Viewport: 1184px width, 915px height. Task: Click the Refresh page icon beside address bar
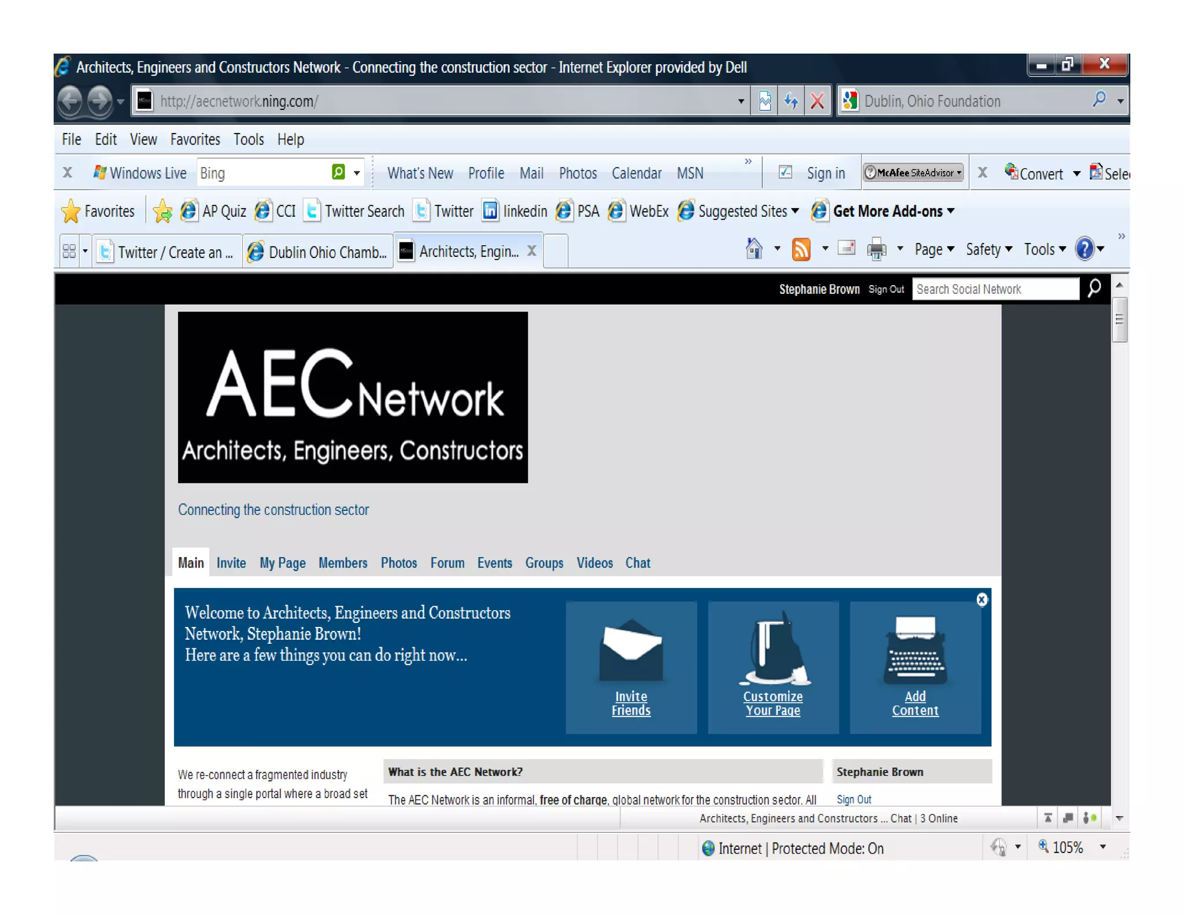click(791, 101)
